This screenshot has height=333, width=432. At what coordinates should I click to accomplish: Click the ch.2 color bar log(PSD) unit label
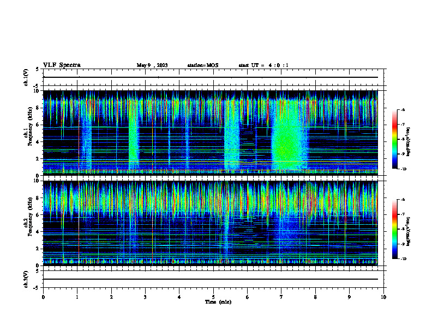[409, 231]
